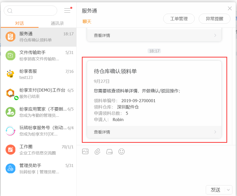Click the 纷享应用管家 green user avatar
This screenshot has width=237, height=196.
tap(10, 112)
